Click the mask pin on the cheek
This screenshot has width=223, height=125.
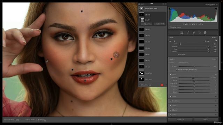coord(111,59)
